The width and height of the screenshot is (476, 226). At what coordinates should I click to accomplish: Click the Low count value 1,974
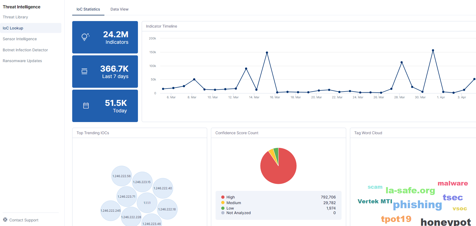point(331,208)
